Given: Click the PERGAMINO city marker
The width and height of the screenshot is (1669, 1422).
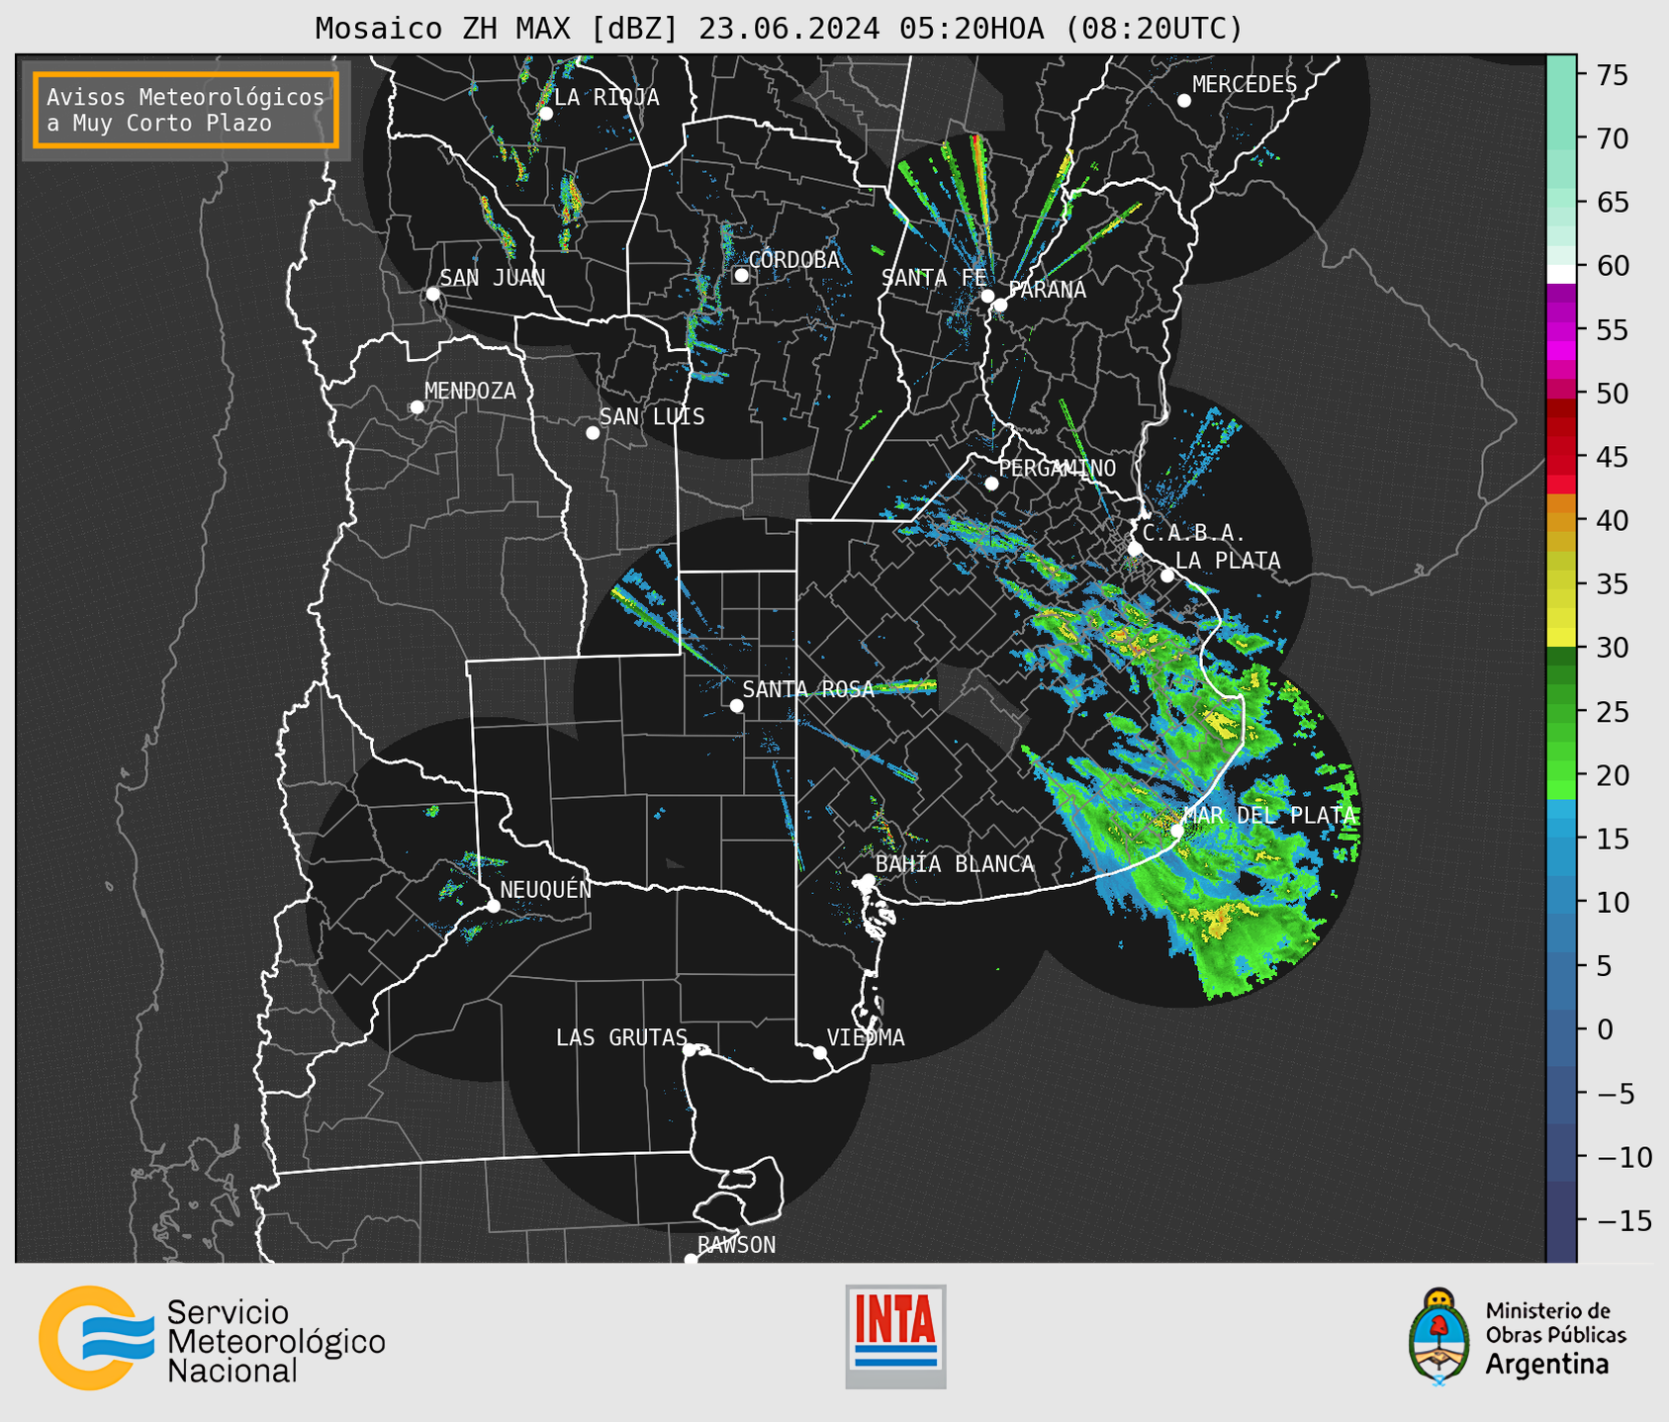Looking at the screenshot, I should pyautogui.click(x=991, y=484).
